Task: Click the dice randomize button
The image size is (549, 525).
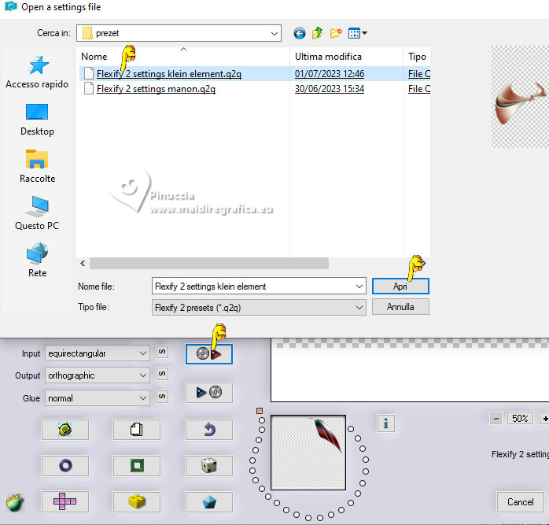Action: click(x=208, y=465)
